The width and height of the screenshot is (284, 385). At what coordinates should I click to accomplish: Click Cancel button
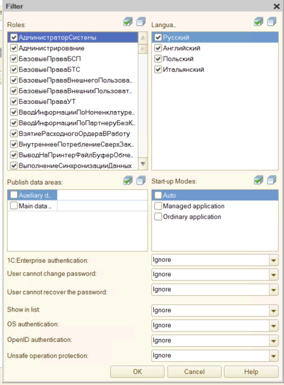[194, 372]
